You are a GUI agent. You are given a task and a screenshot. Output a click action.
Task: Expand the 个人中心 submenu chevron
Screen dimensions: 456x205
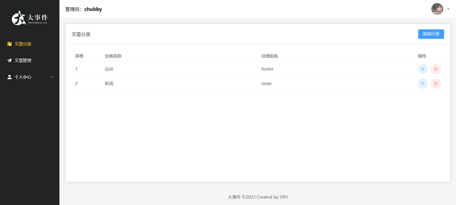tap(52, 77)
